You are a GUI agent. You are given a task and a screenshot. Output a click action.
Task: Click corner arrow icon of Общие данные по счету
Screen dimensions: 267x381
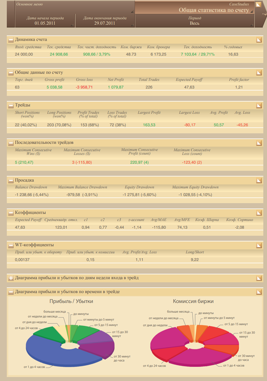point(259,73)
